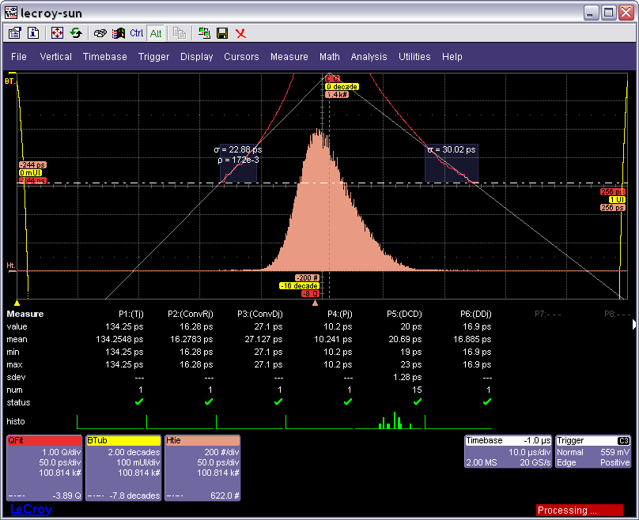Select the P5:(DCD) measurement column header
The image size is (639, 520).
pyautogui.click(x=404, y=314)
